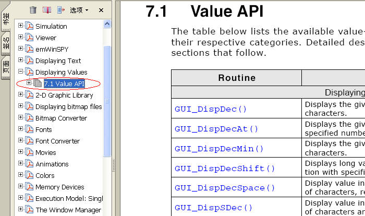Close the bookmarks panel

[x=101, y=10]
